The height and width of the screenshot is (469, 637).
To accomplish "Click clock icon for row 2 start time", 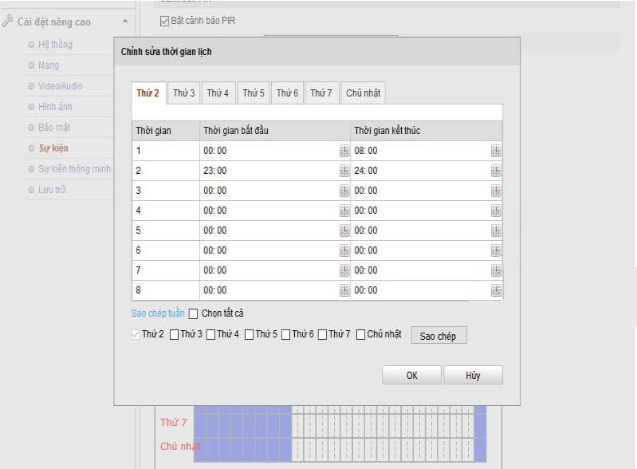I will (x=344, y=171).
